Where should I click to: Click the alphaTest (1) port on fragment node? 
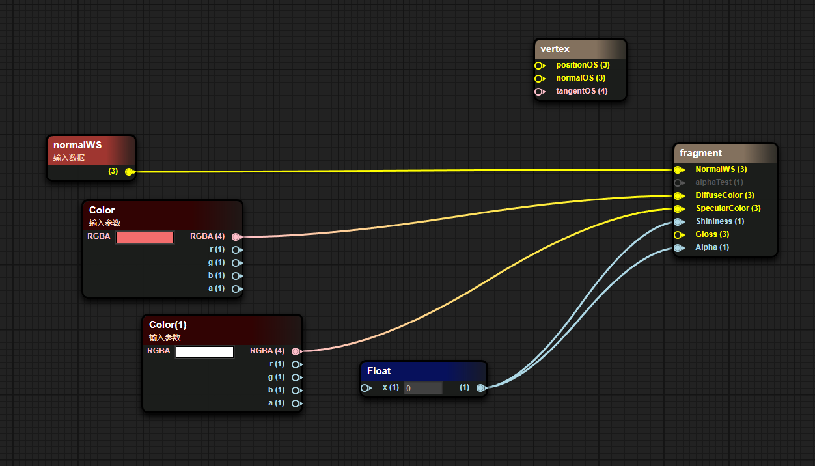pos(679,182)
